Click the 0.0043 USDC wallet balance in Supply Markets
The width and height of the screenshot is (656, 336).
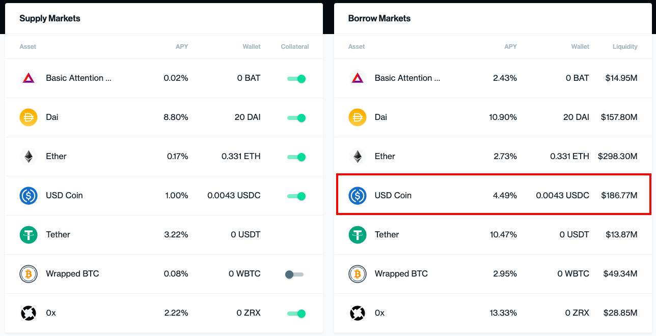(234, 196)
